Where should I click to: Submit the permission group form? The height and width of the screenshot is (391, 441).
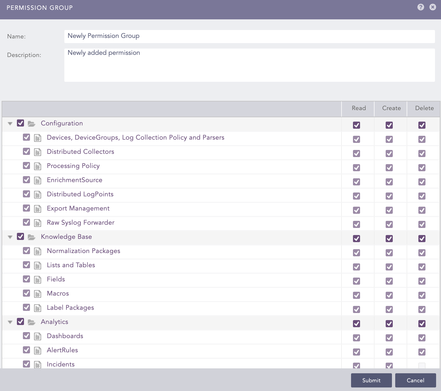click(x=371, y=380)
